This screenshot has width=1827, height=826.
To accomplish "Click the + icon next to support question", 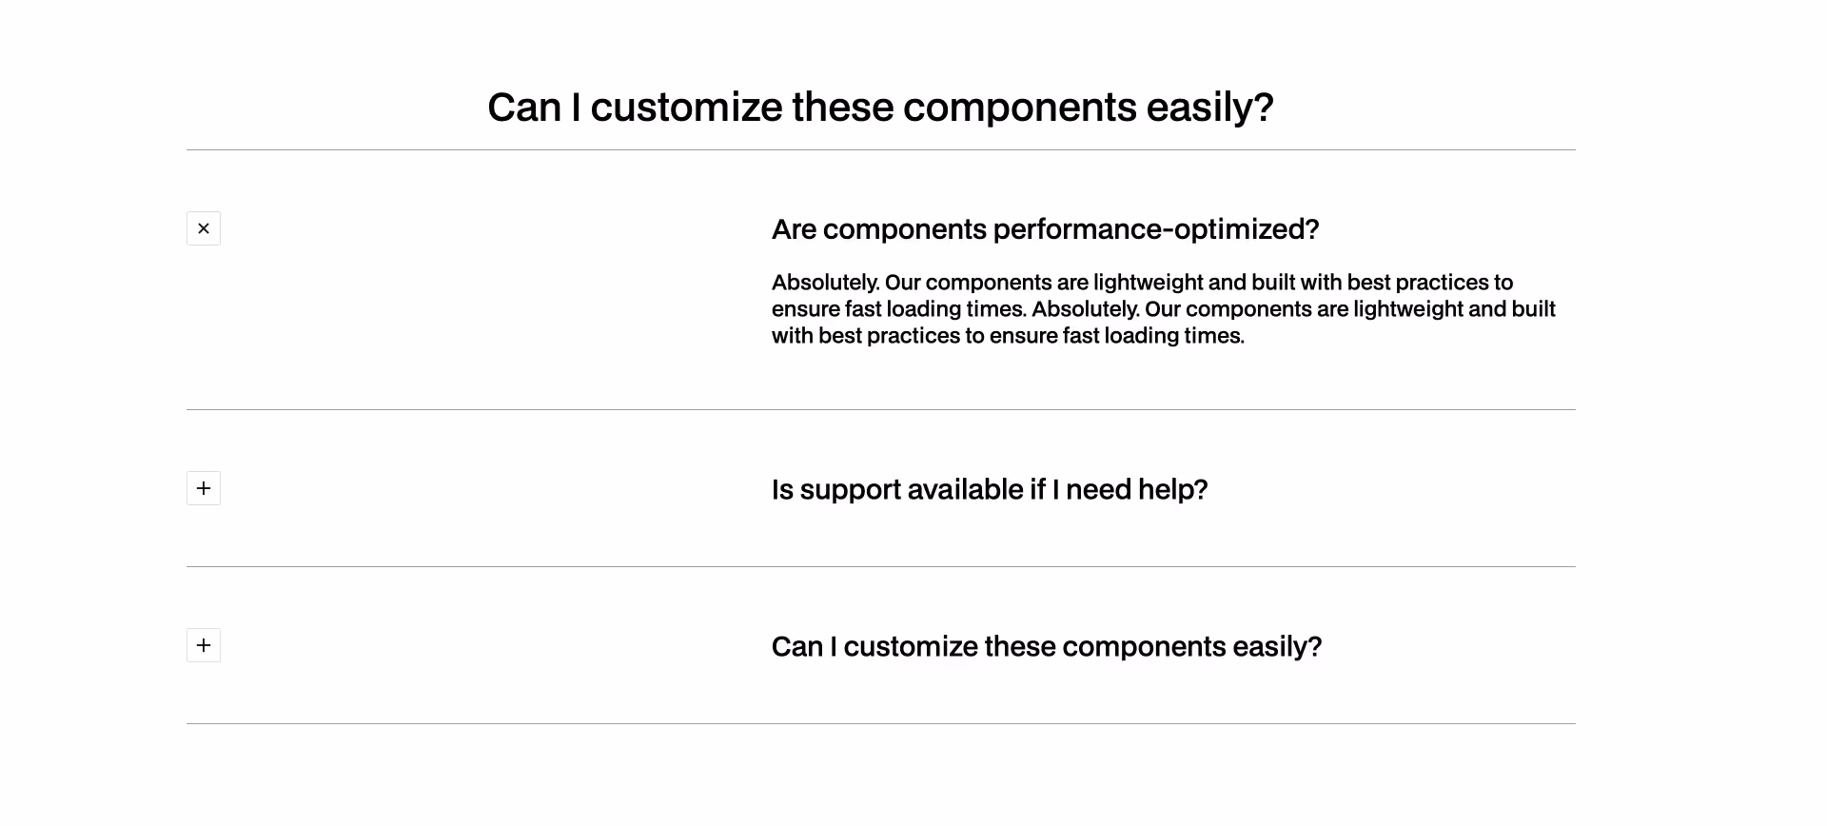I will click(203, 488).
